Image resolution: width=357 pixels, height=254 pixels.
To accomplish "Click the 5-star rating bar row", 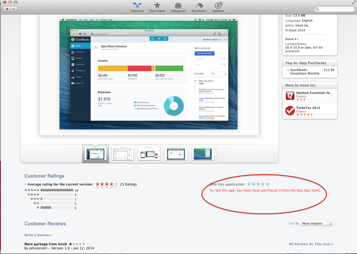I will 51,190.
